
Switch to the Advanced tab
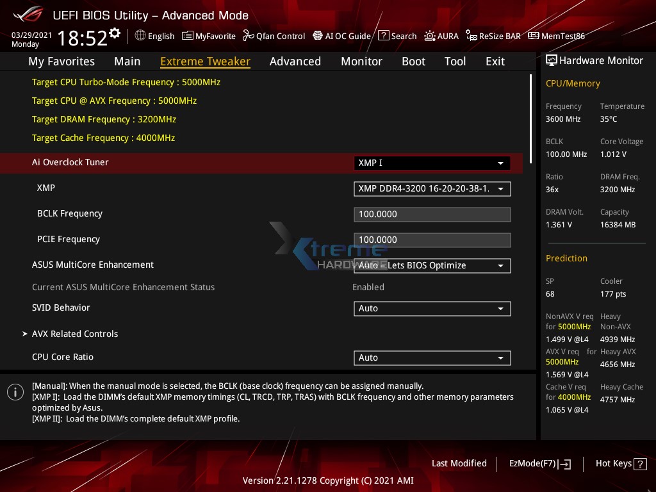click(295, 61)
